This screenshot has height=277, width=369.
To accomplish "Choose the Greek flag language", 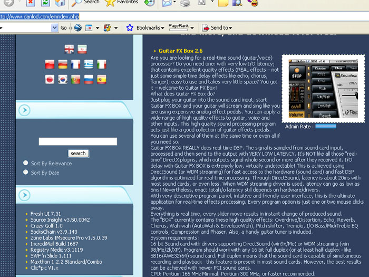I will (x=89, y=64).
